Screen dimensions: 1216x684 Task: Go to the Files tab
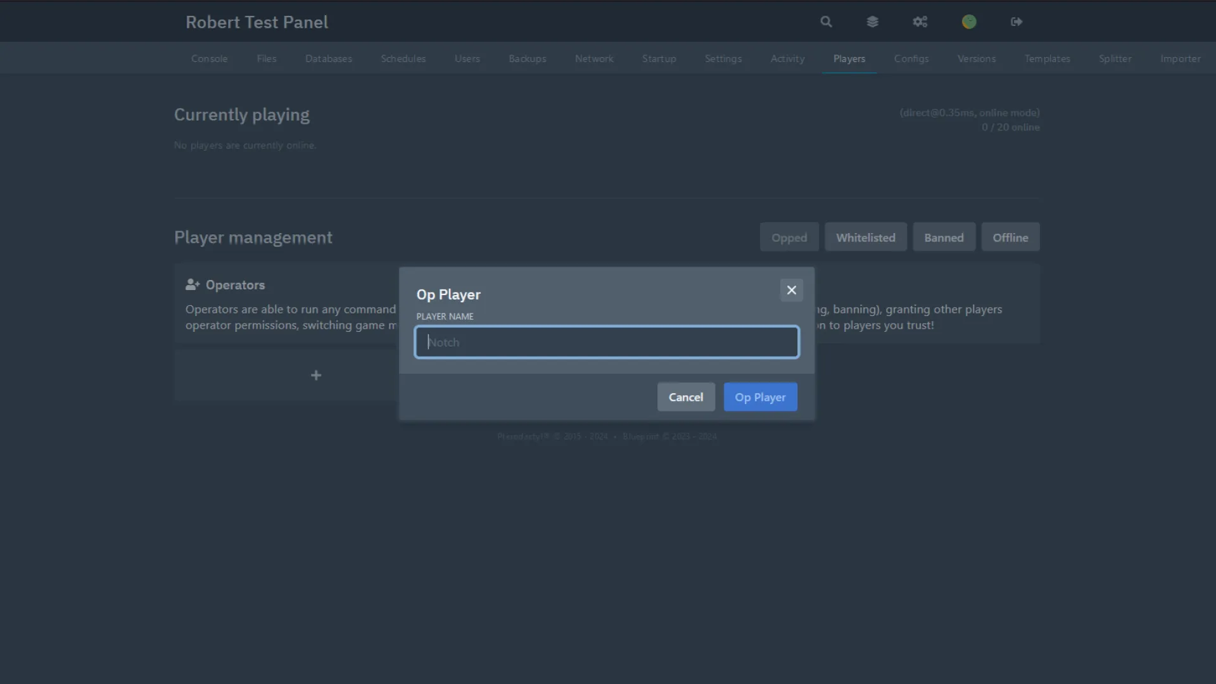pyautogui.click(x=267, y=58)
